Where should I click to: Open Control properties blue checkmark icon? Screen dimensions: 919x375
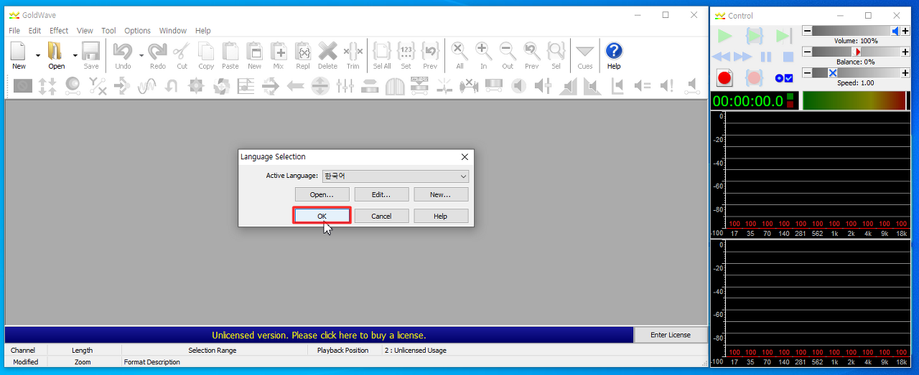[783, 78]
